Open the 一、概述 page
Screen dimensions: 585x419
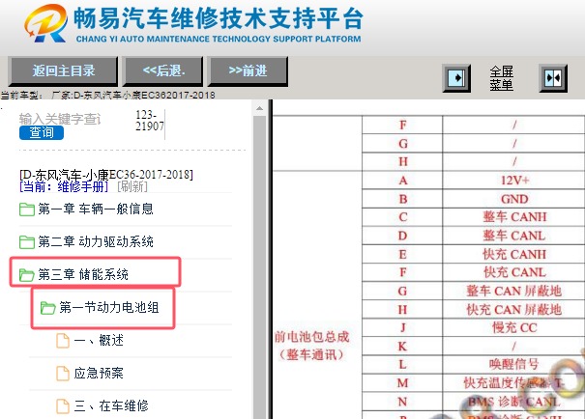point(99,340)
